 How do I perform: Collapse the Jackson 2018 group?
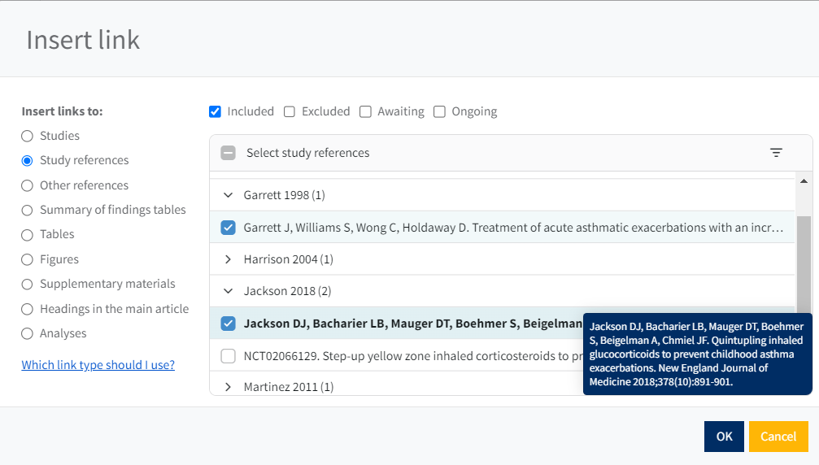[x=229, y=291]
